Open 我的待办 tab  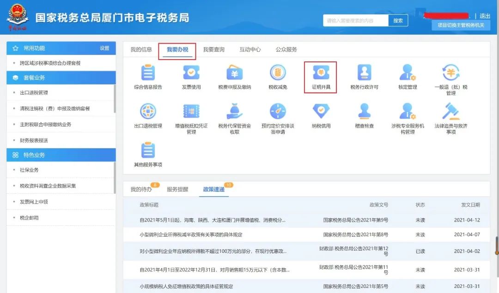(141, 189)
